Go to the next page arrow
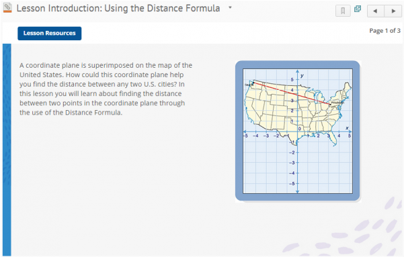Viewport: 404px width, 257px height. click(393, 11)
